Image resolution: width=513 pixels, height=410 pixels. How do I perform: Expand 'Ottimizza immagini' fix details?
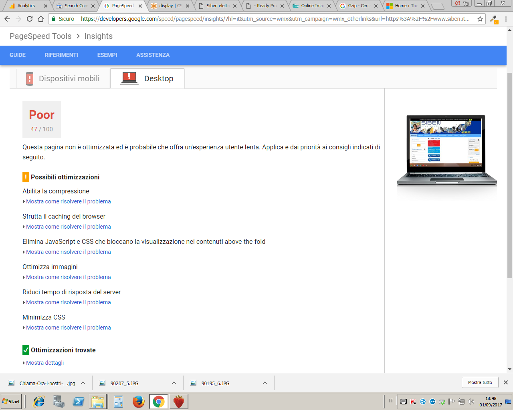point(68,277)
